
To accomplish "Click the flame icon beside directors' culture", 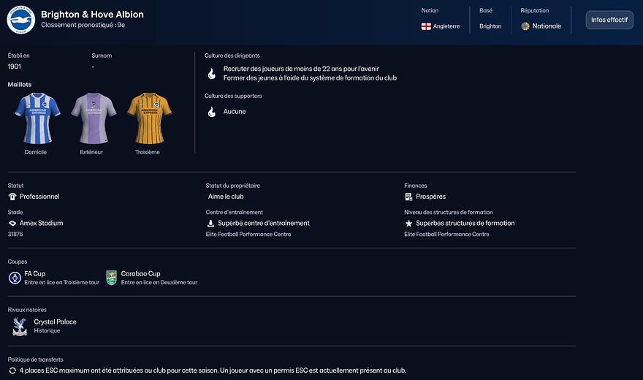I will (211, 73).
